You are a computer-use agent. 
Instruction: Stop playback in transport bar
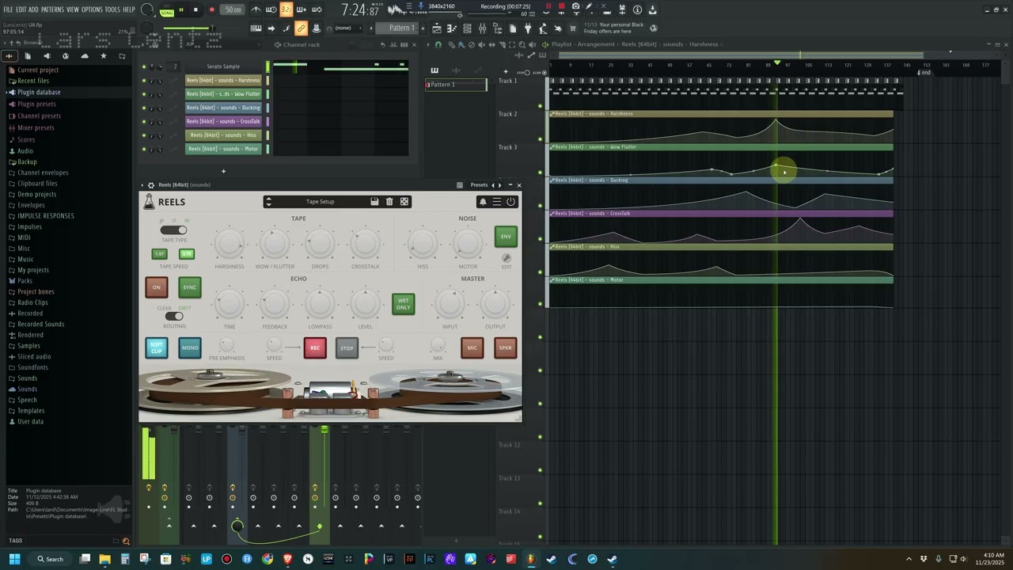click(x=195, y=10)
